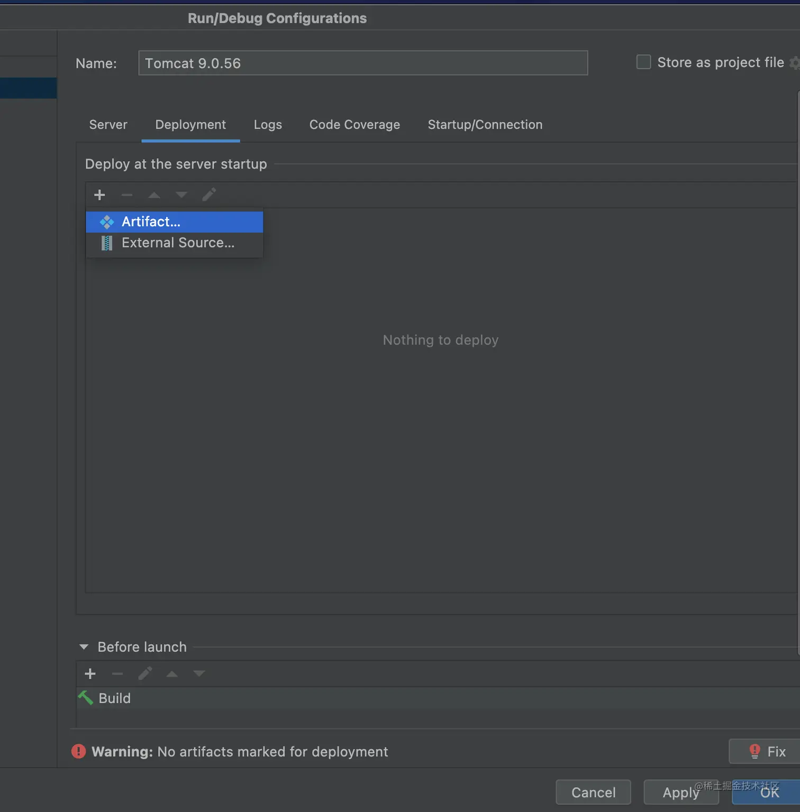Move Before launch task down
The image size is (800, 812).
click(x=199, y=673)
